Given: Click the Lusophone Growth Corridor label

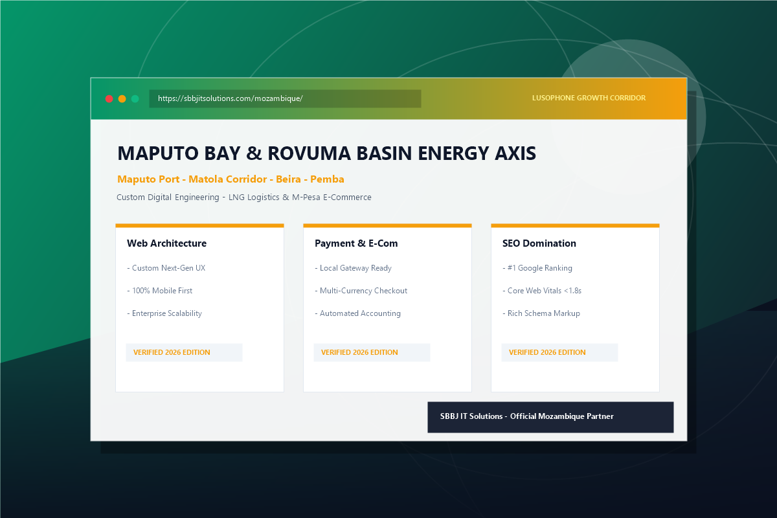Looking at the screenshot, I should point(589,98).
